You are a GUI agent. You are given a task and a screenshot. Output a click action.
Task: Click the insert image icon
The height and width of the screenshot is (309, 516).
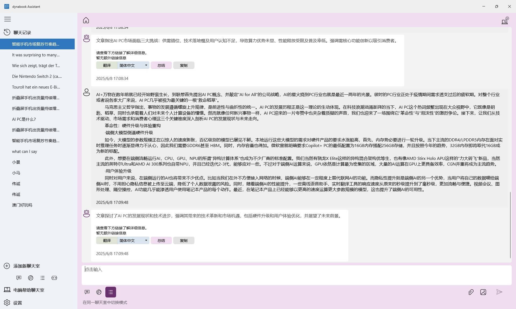click(x=483, y=292)
